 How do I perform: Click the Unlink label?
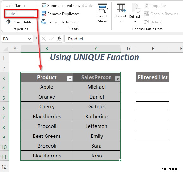(156, 22)
